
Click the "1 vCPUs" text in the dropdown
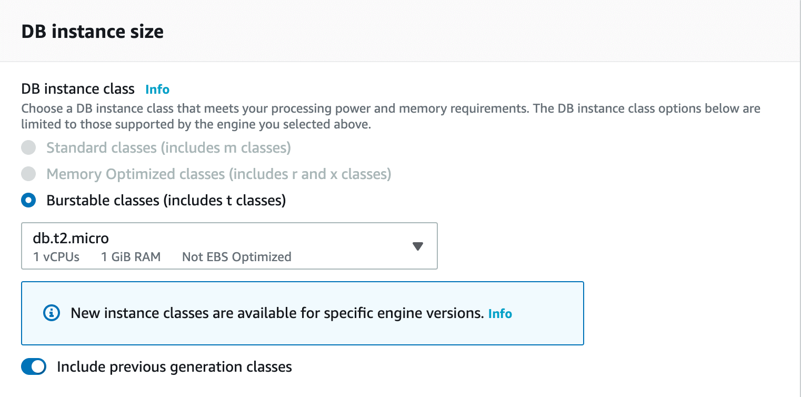click(x=56, y=257)
